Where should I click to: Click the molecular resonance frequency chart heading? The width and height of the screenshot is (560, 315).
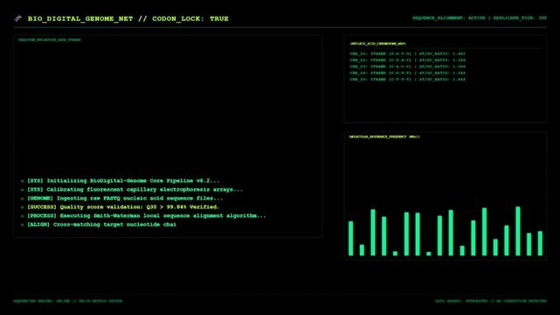click(384, 136)
